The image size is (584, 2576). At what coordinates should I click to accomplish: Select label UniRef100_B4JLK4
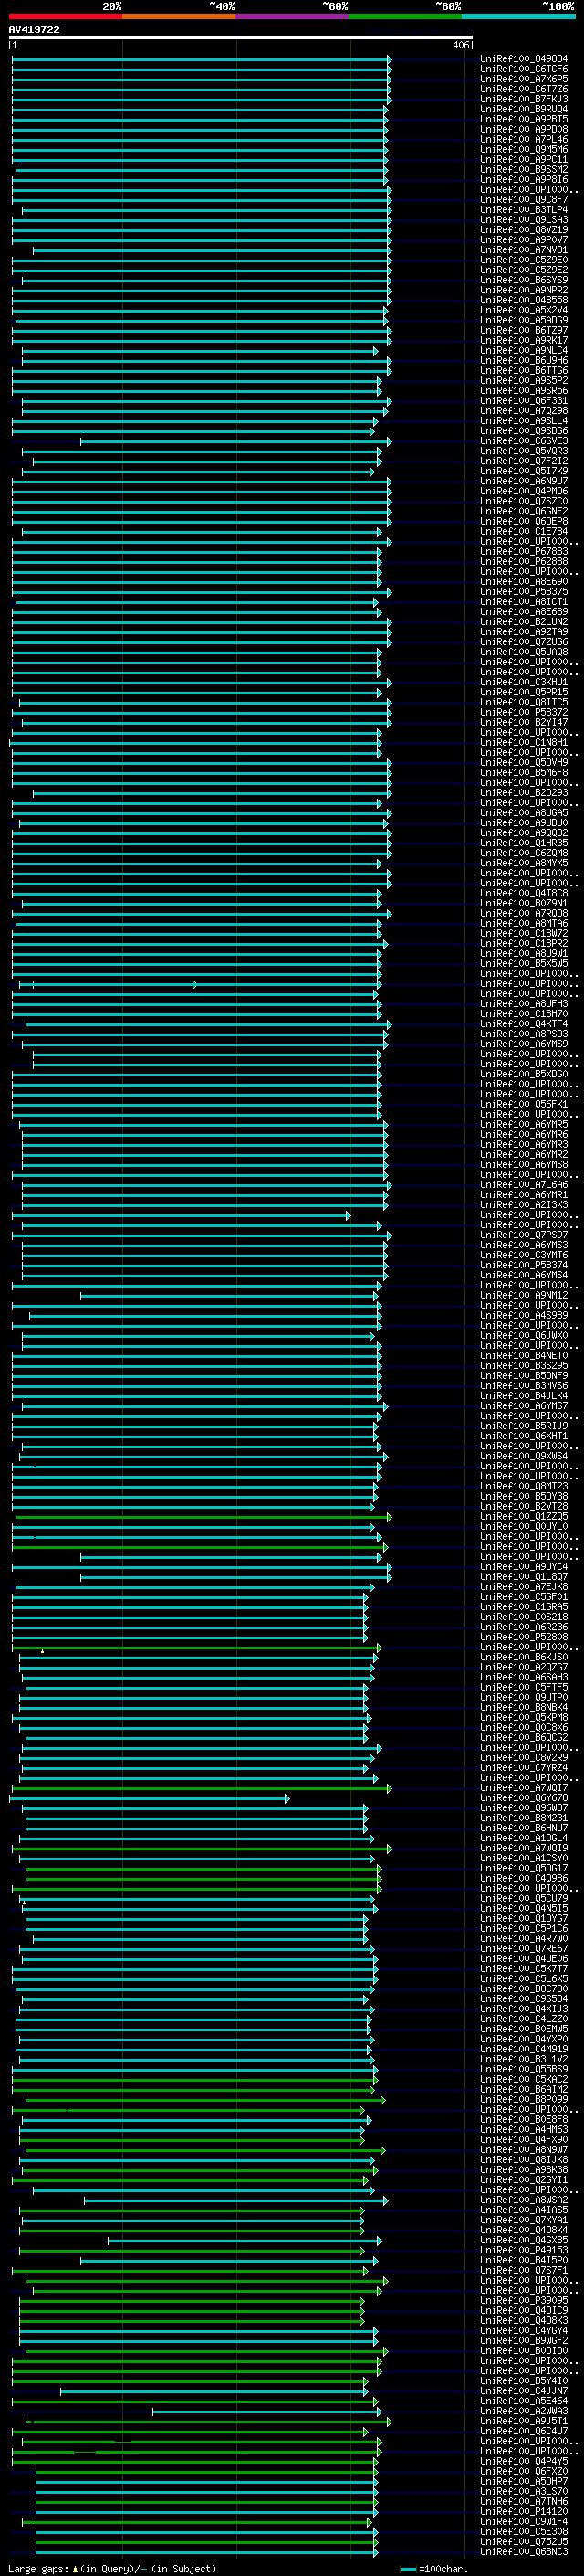[524, 1396]
